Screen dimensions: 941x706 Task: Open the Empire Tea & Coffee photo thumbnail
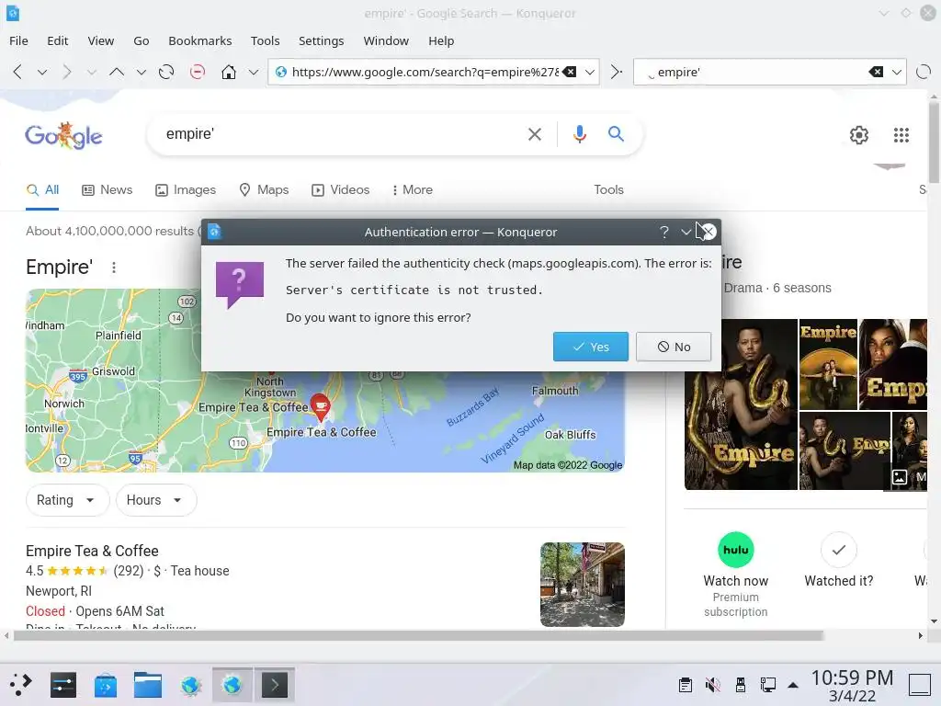click(582, 585)
